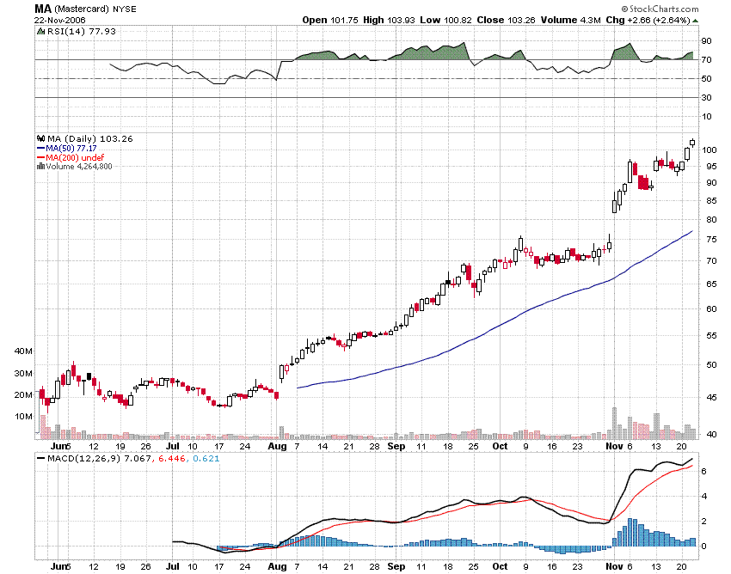Click the 'Oct' date label under the MACD panel
Screen dimensions: 731x574
click(x=500, y=566)
